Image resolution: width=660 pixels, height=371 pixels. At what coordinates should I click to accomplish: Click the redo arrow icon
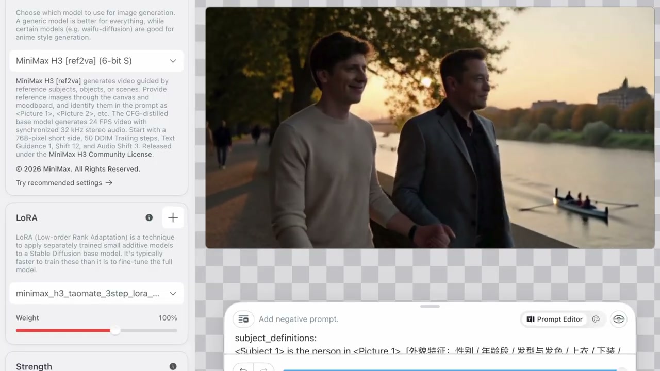tap(263, 369)
